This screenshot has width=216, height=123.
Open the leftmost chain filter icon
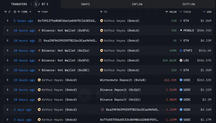tap(5, 12)
